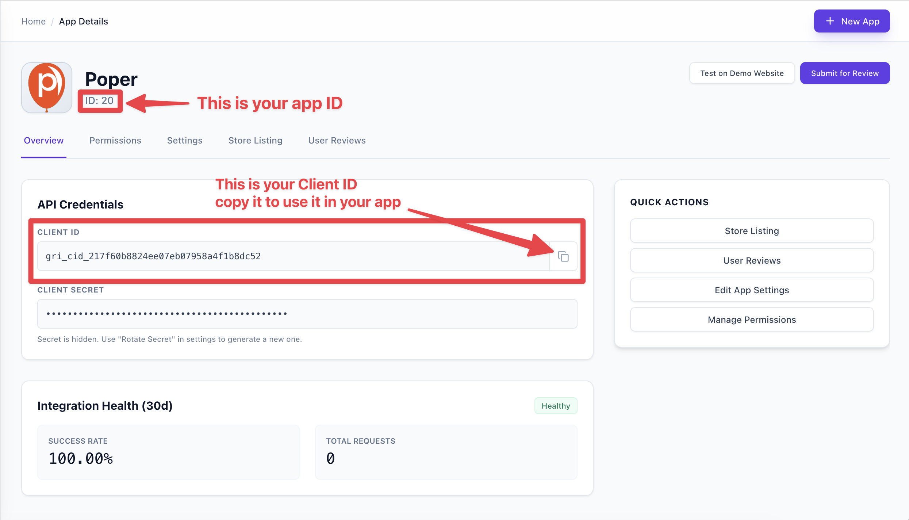Navigate to Home via breadcrumb
This screenshot has height=520, width=909.
[33, 21]
